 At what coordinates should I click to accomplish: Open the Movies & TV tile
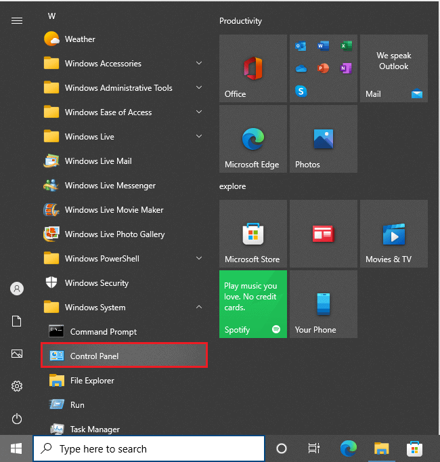(x=394, y=234)
